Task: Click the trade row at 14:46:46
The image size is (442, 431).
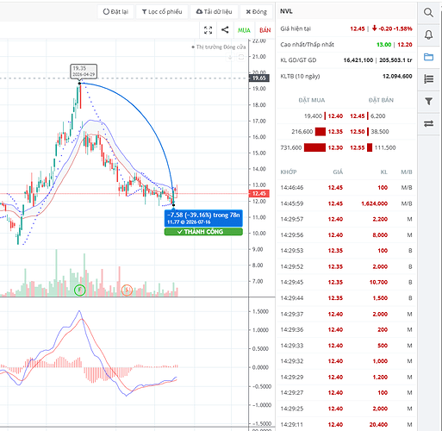Action: [x=346, y=188]
